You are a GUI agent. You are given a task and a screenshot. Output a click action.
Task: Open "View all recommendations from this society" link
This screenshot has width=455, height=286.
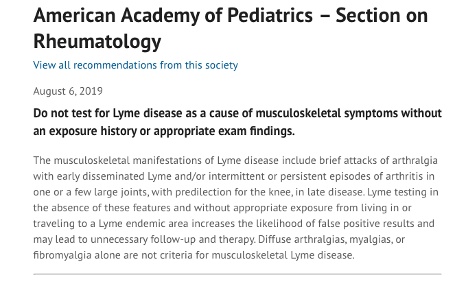(135, 65)
